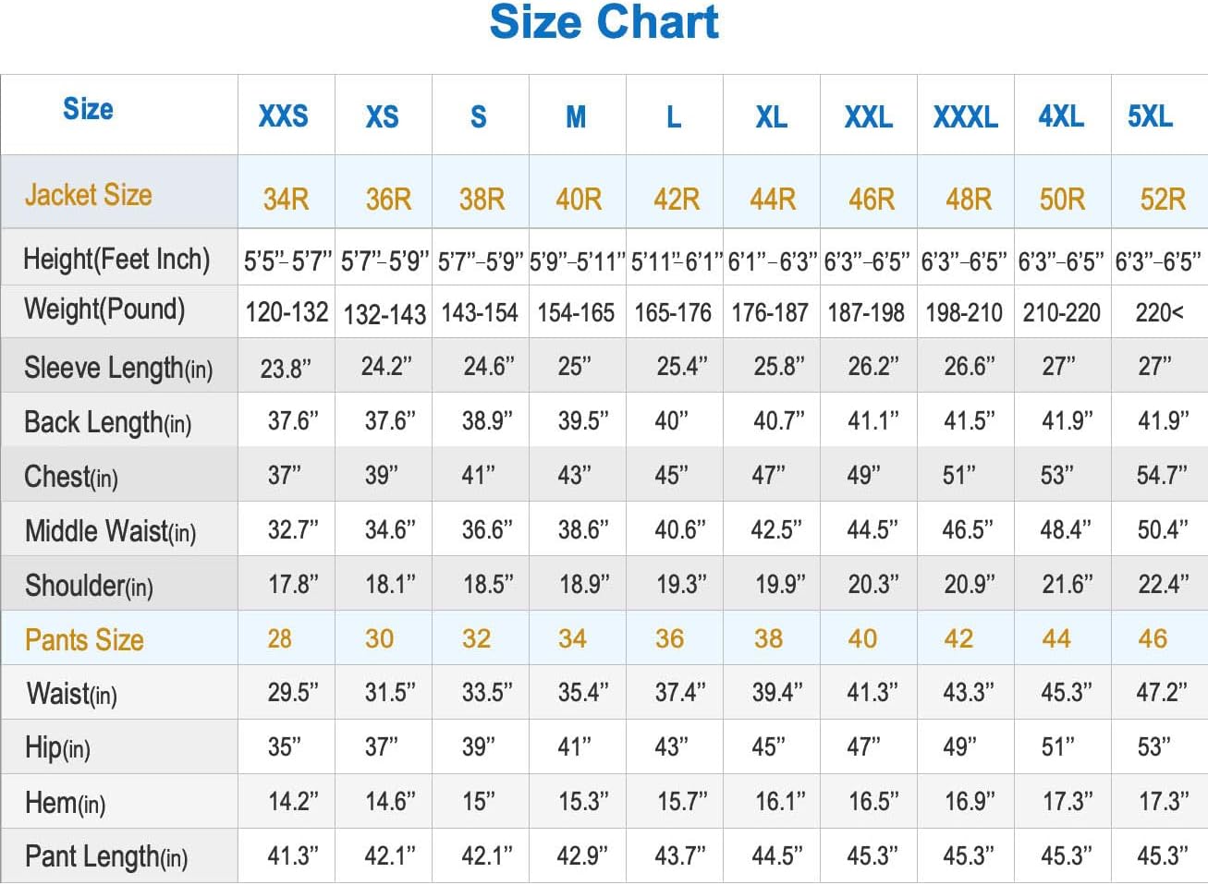
Task: Select the 5XL size column header
Action: pos(1150,116)
